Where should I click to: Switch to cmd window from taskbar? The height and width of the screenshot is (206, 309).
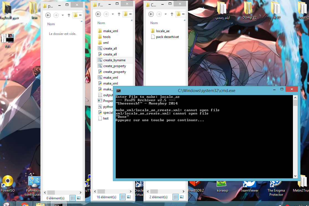pyautogui.click(x=58, y=204)
